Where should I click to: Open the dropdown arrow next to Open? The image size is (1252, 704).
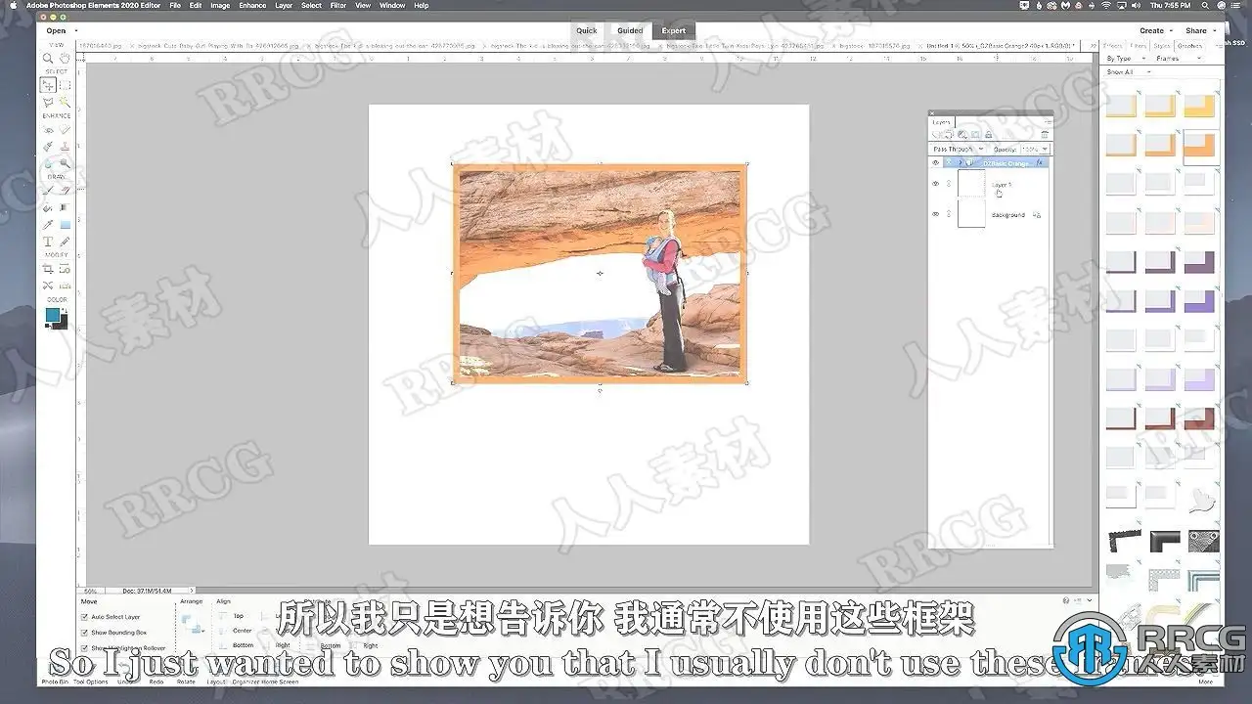[x=75, y=31]
